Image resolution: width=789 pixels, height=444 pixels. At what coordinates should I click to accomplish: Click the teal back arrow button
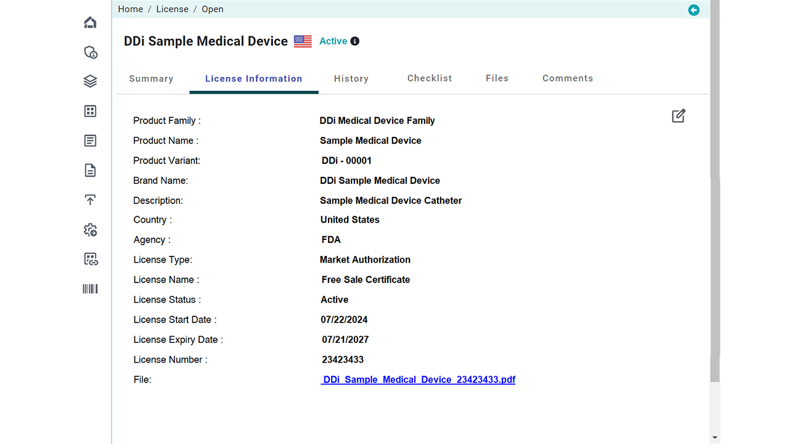[x=693, y=10]
